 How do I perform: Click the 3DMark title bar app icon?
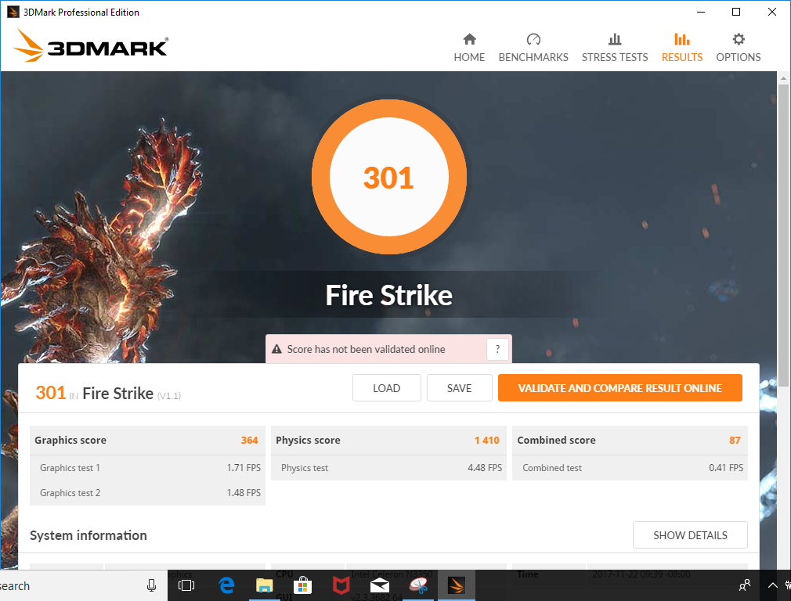coord(13,12)
